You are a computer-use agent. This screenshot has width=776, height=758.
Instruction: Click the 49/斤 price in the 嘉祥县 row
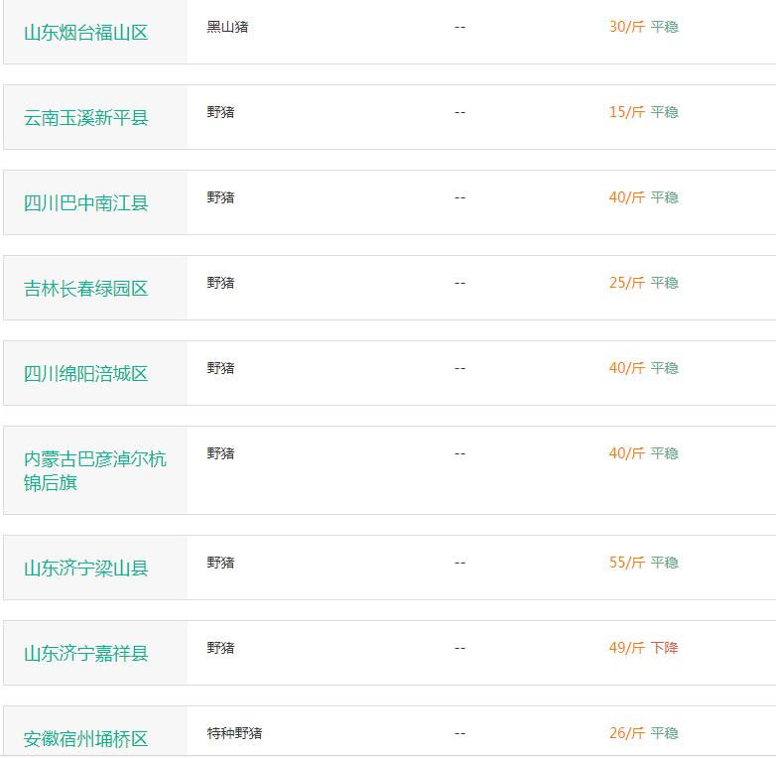point(626,648)
